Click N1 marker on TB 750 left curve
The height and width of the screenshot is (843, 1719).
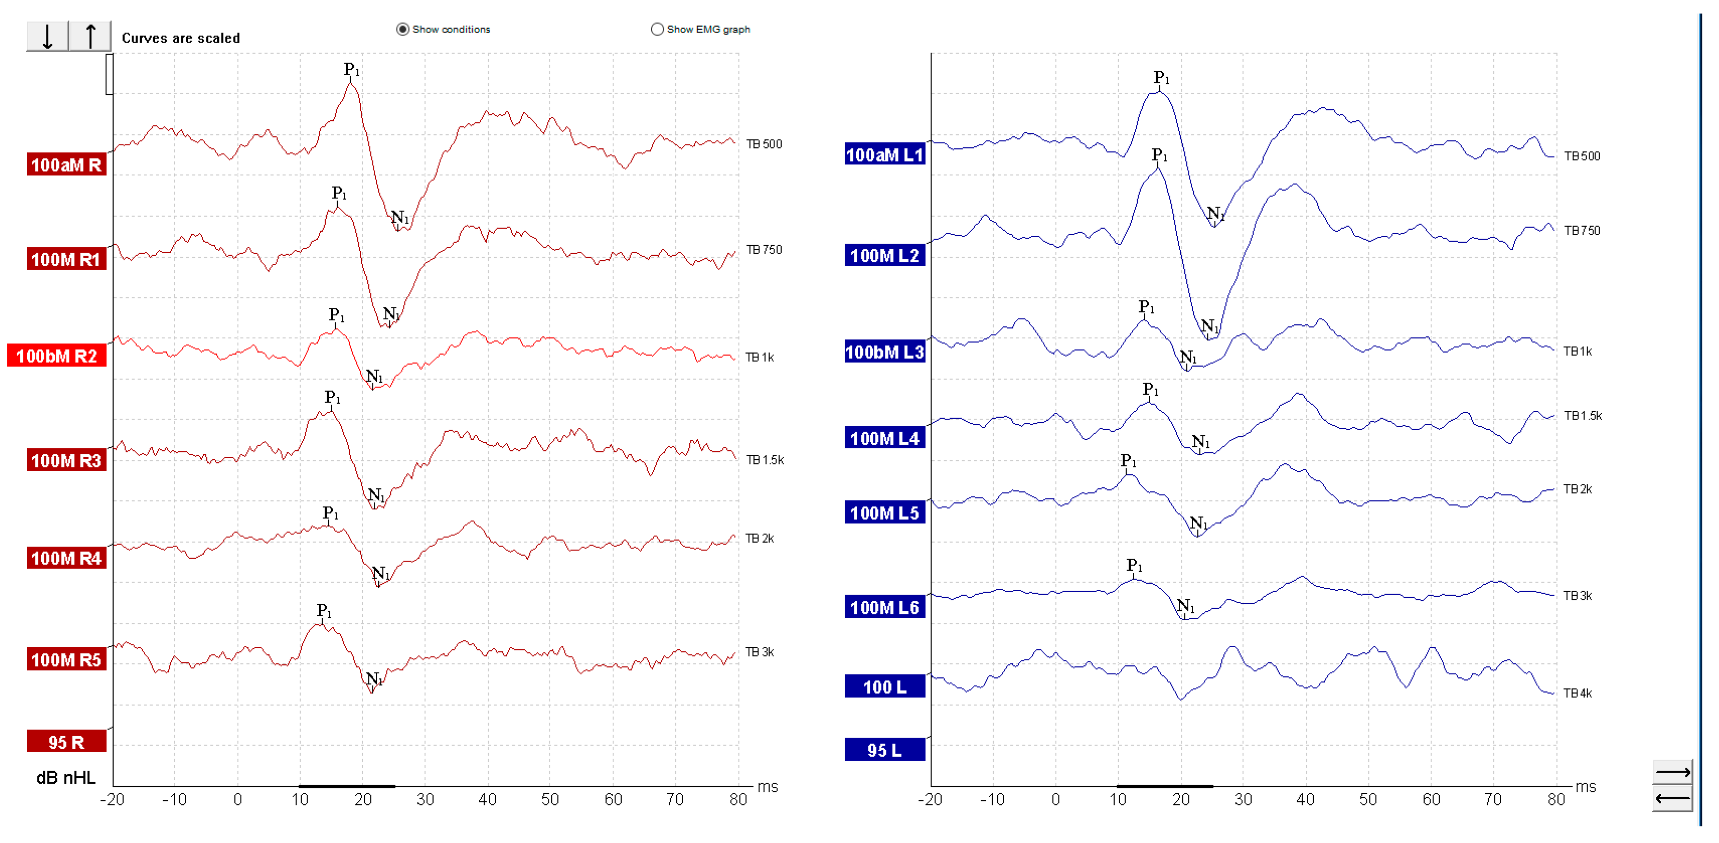(x=1209, y=326)
